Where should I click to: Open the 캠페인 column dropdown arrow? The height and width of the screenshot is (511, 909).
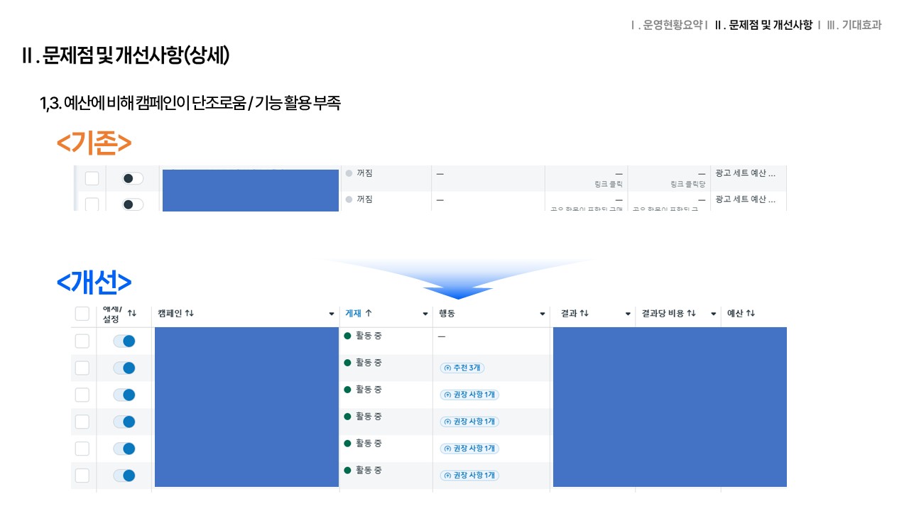[x=332, y=314]
